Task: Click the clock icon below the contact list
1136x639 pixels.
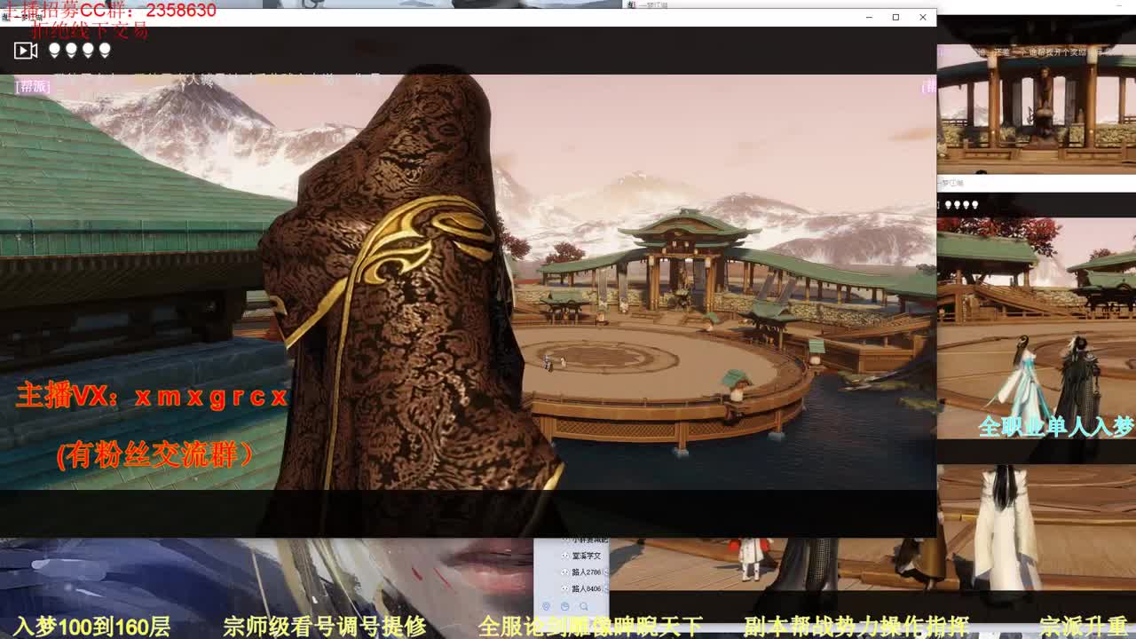Action: (x=564, y=607)
